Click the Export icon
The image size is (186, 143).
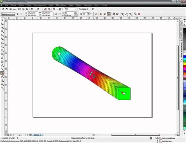[49, 9]
